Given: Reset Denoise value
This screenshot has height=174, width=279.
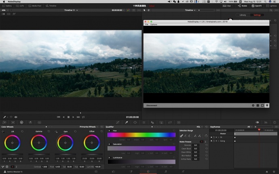Looking at the screenshot, I should coord(207,145).
